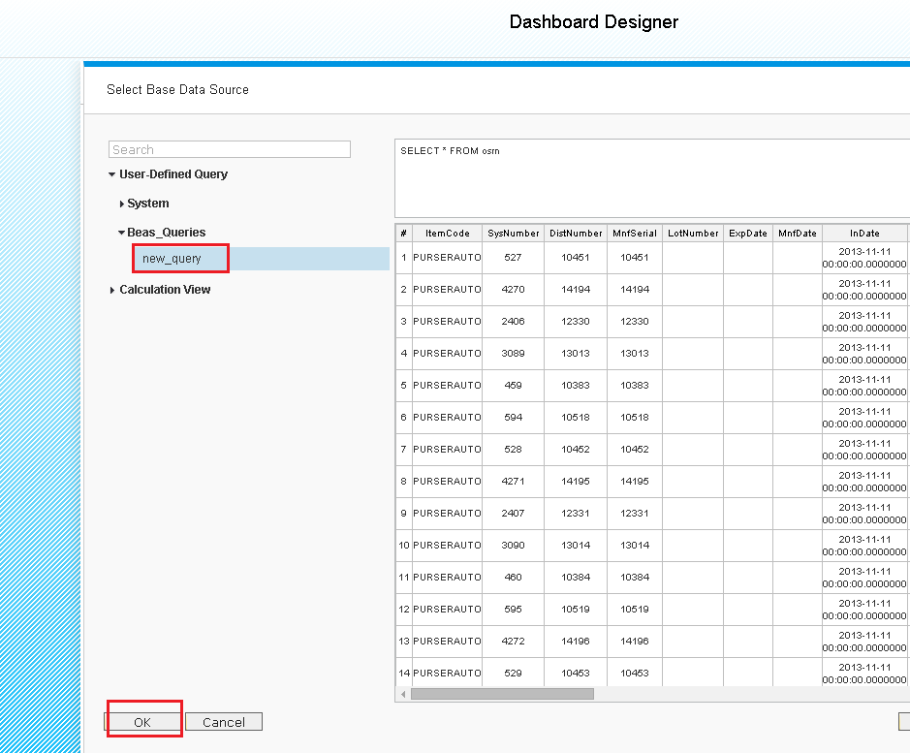Viewport: 910px width, 753px height.
Task: Expand the System tree node
Action: [147, 203]
